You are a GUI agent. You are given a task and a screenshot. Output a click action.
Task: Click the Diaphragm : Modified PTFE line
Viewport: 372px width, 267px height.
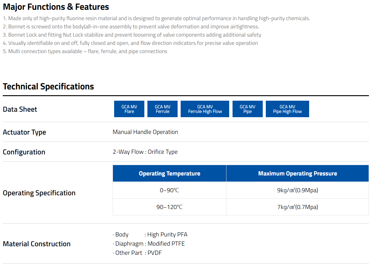click(149, 244)
